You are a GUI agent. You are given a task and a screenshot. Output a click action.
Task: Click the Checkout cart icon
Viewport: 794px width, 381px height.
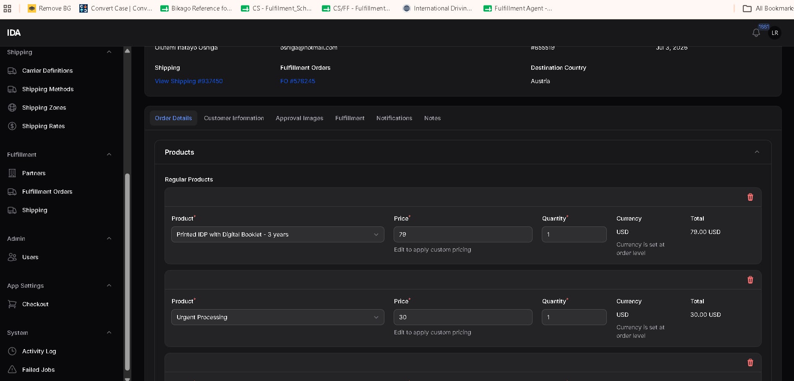tap(12, 304)
